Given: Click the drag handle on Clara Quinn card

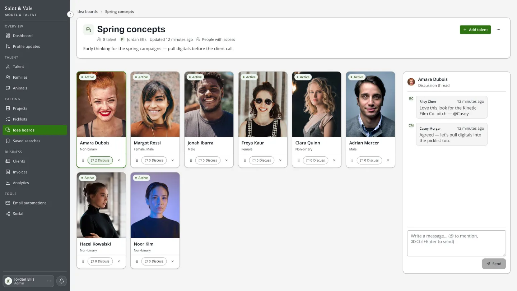Looking at the screenshot, I should [x=299, y=161].
